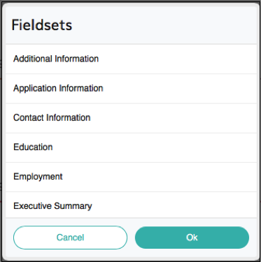Choose Application Information from the list
The height and width of the screenshot is (262, 261).
coord(131,89)
